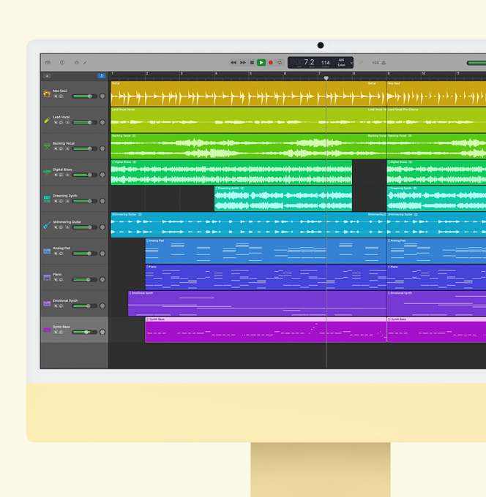The image size is (486, 497).
Task: Open the Library from the toolbar
Action: 48,63
